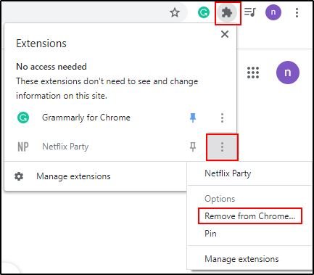Click the Grammarly for Chrome logo icon
The image size is (314, 275).
point(23,118)
